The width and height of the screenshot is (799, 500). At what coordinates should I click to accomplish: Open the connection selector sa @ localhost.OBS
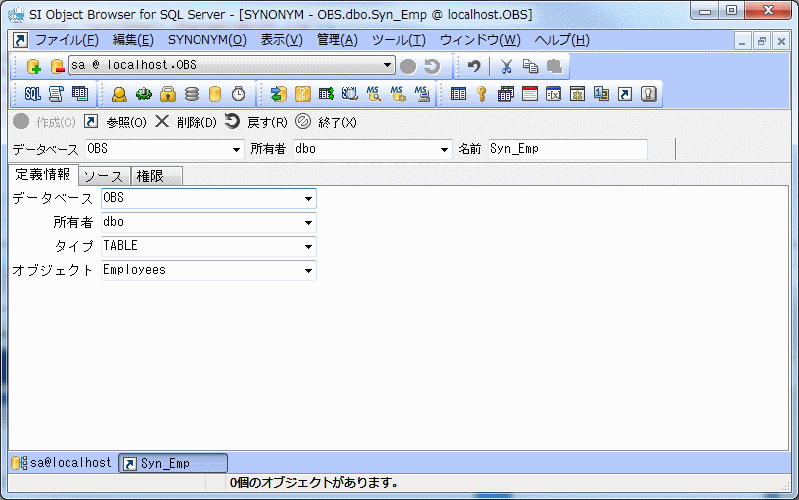click(x=231, y=66)
